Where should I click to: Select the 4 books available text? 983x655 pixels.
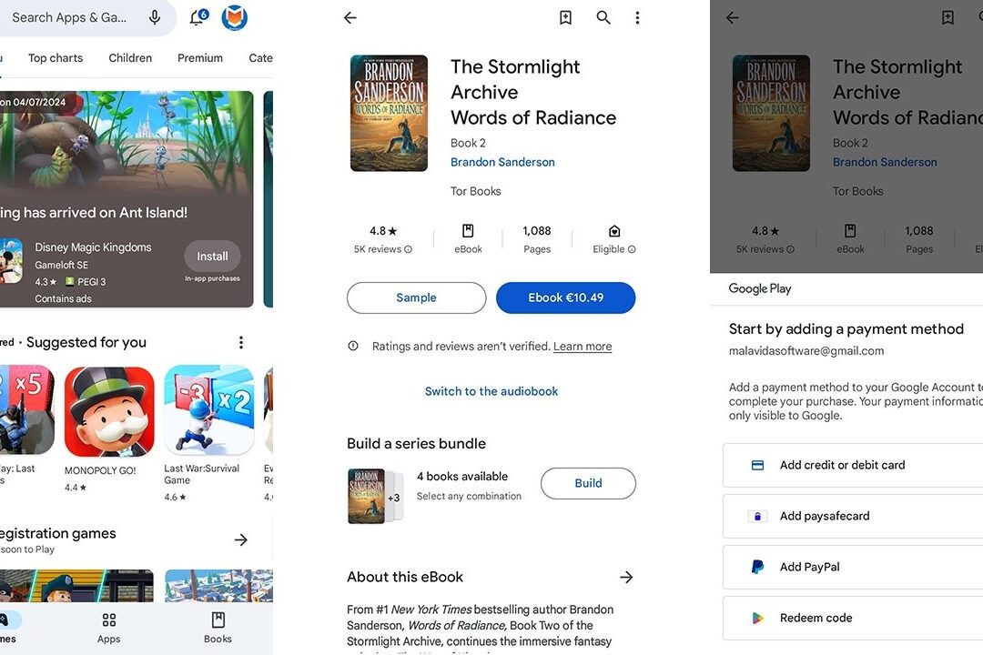462,477
